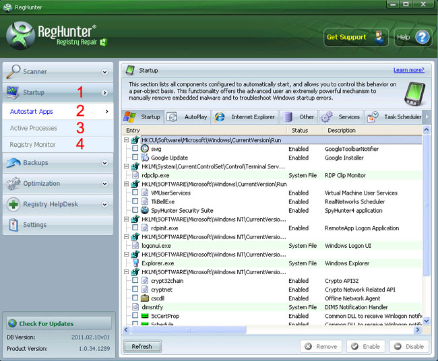This screenshot has height=361, width=438.
Task: Expand the Registry HelpDesk section chevron
Action: 104,205
